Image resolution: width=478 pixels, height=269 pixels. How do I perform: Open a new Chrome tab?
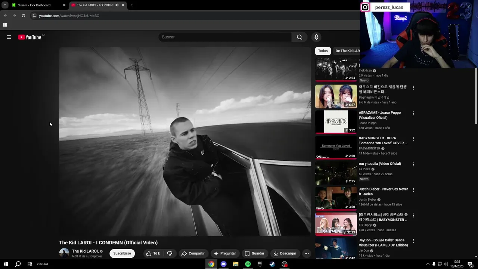coord(132,5)
